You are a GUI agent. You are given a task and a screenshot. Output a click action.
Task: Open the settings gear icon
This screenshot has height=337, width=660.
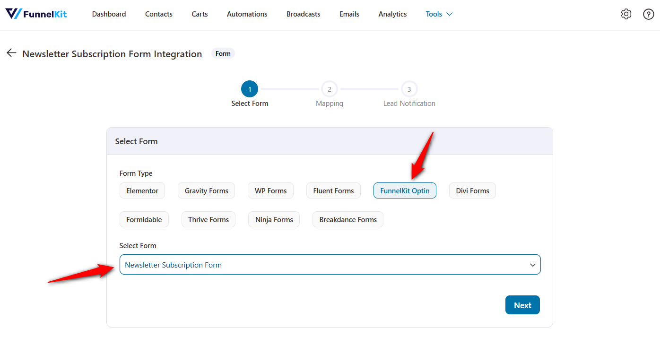coord(626,14)
